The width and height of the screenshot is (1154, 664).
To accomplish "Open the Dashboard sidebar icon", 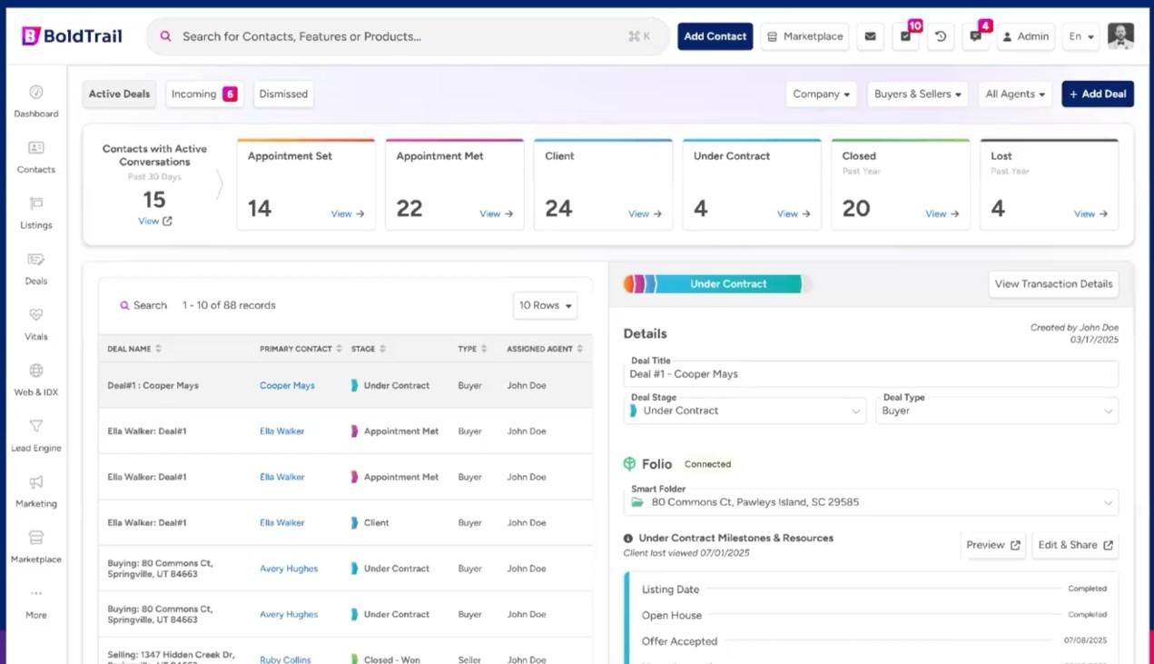I will [x=36, y=93].
